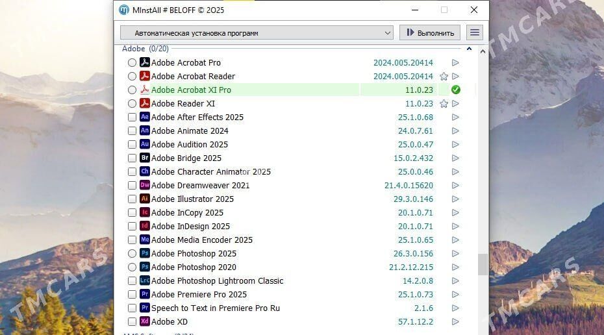604x335 pixels.
Task: Minimize the MInstAll window
Action: (x=415, y=10)
